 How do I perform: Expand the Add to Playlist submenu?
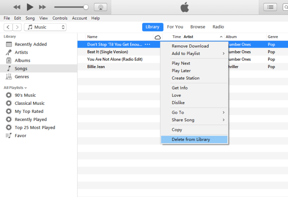click(194, 53)
